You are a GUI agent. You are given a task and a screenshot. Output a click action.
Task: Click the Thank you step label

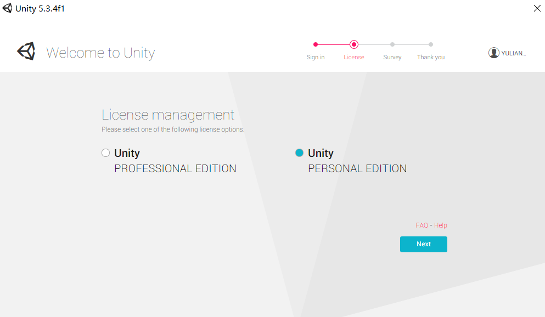(431, 57)
